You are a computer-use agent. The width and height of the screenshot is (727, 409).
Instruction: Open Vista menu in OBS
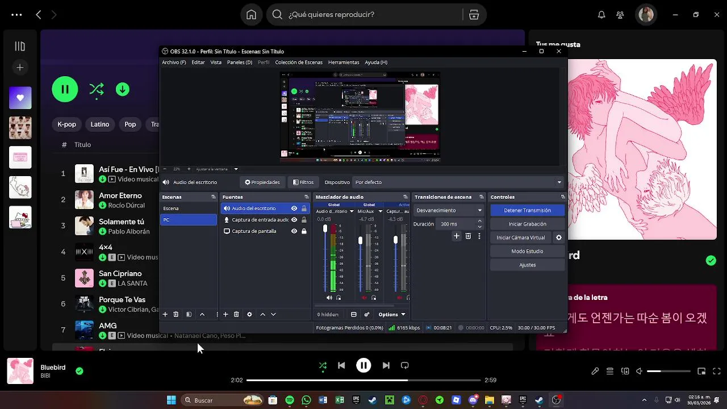tap(216, 62)
